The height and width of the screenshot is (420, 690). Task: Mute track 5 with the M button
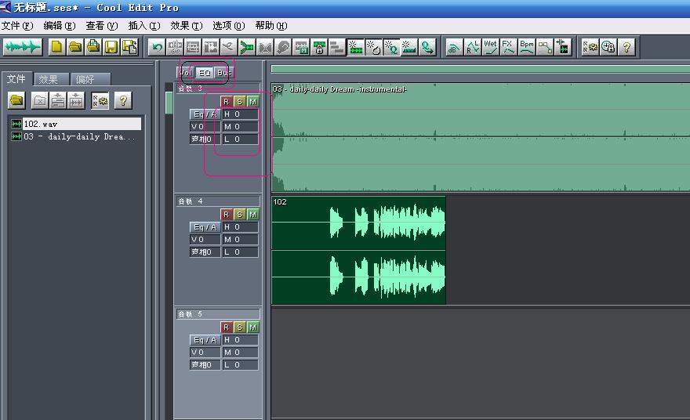(252, 328)
